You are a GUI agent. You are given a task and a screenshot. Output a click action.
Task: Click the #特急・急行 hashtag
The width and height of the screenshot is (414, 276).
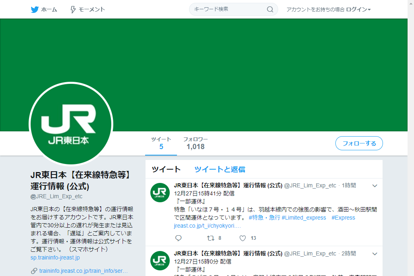[x=264, y=218]
